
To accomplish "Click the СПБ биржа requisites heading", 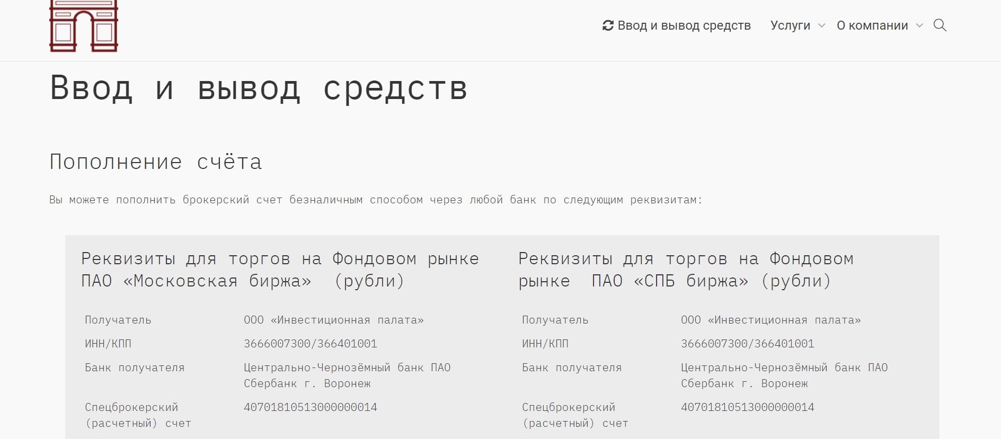I will [x=686, y=270].
